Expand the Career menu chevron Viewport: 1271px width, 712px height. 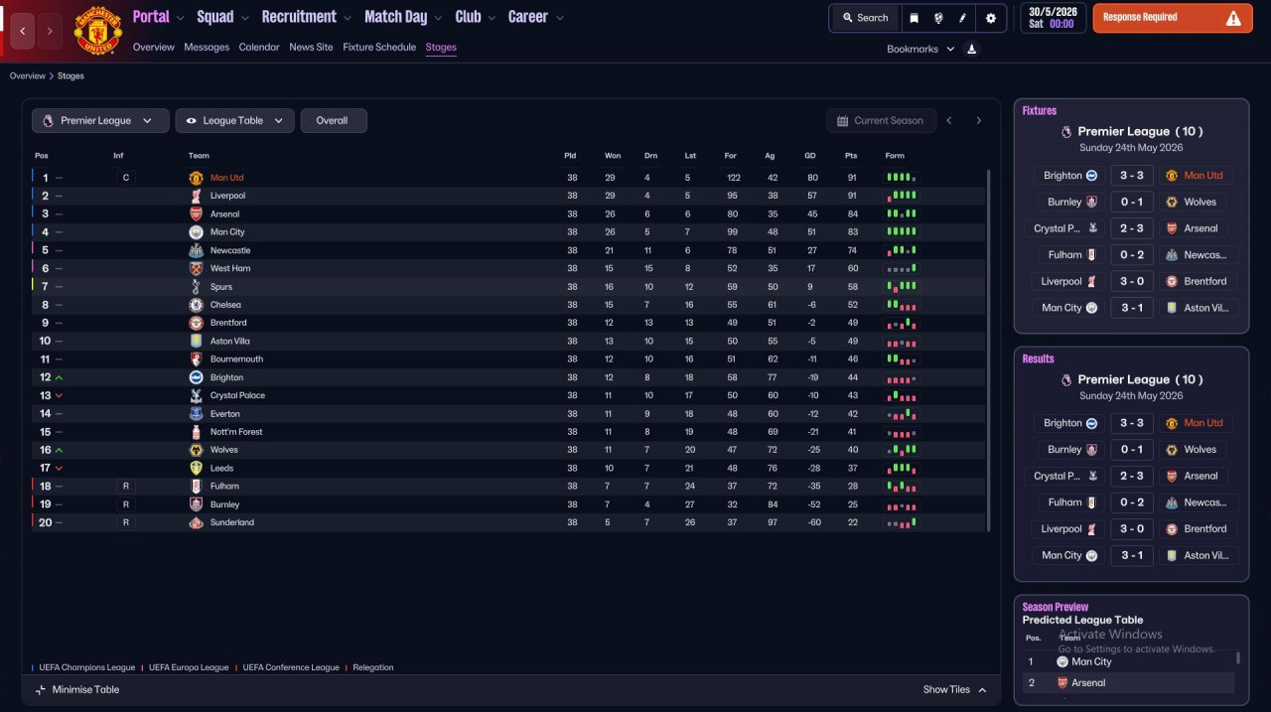[x=559, y=18]
